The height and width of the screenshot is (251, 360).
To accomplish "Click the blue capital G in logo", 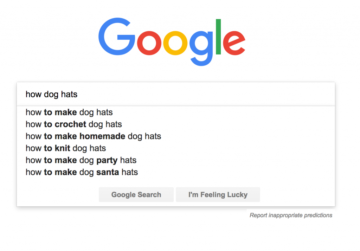I will click(x=117, y=36).
